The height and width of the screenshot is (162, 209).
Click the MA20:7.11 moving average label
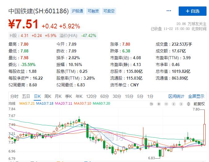coord(63,103)
